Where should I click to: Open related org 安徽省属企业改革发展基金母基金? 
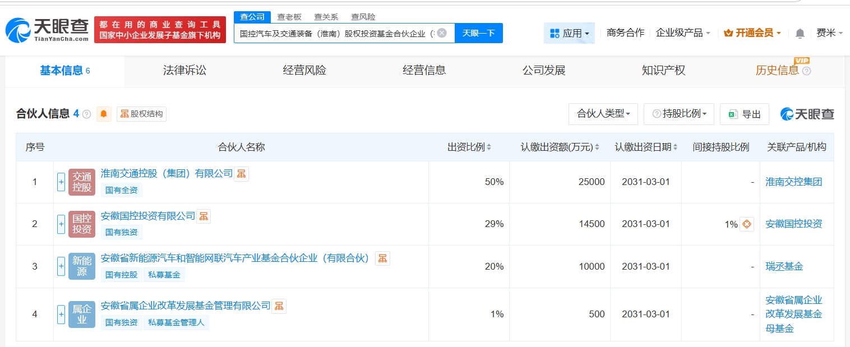tap(793, 314)
